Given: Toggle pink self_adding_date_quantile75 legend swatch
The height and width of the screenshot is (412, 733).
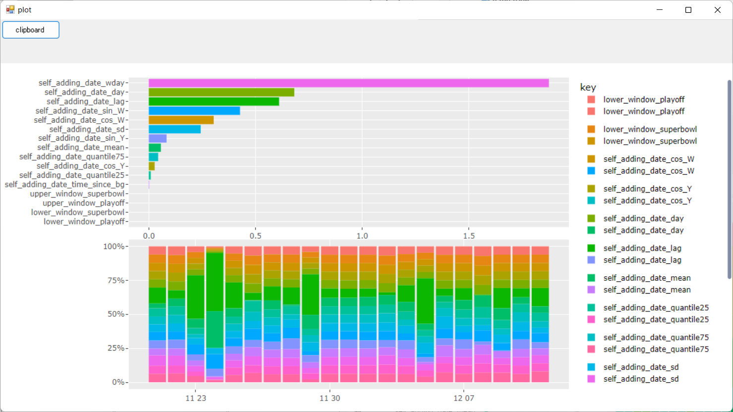Looking at the screenshot, I should 591,349.
